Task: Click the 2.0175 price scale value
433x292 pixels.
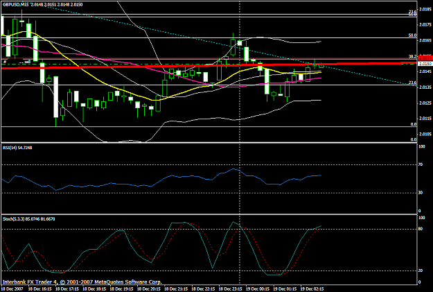Action: click(x=425, y=25)
